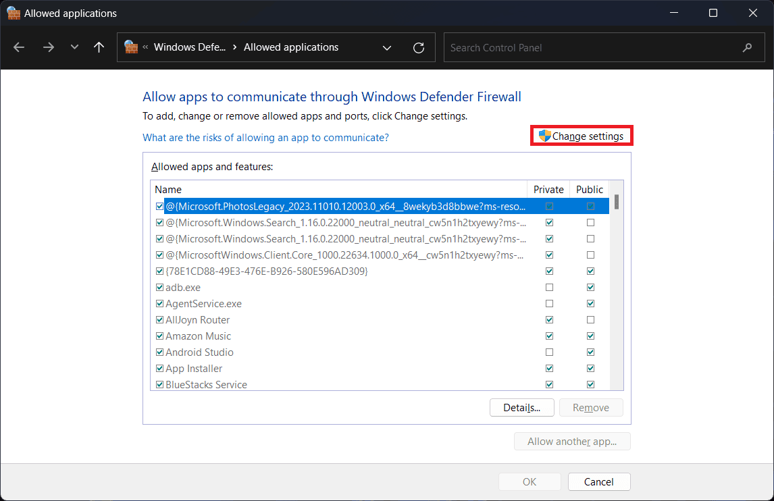Screen dimensions: 774x501
Task: Click the firewall icon in address bar
Action: pos(131,47)
